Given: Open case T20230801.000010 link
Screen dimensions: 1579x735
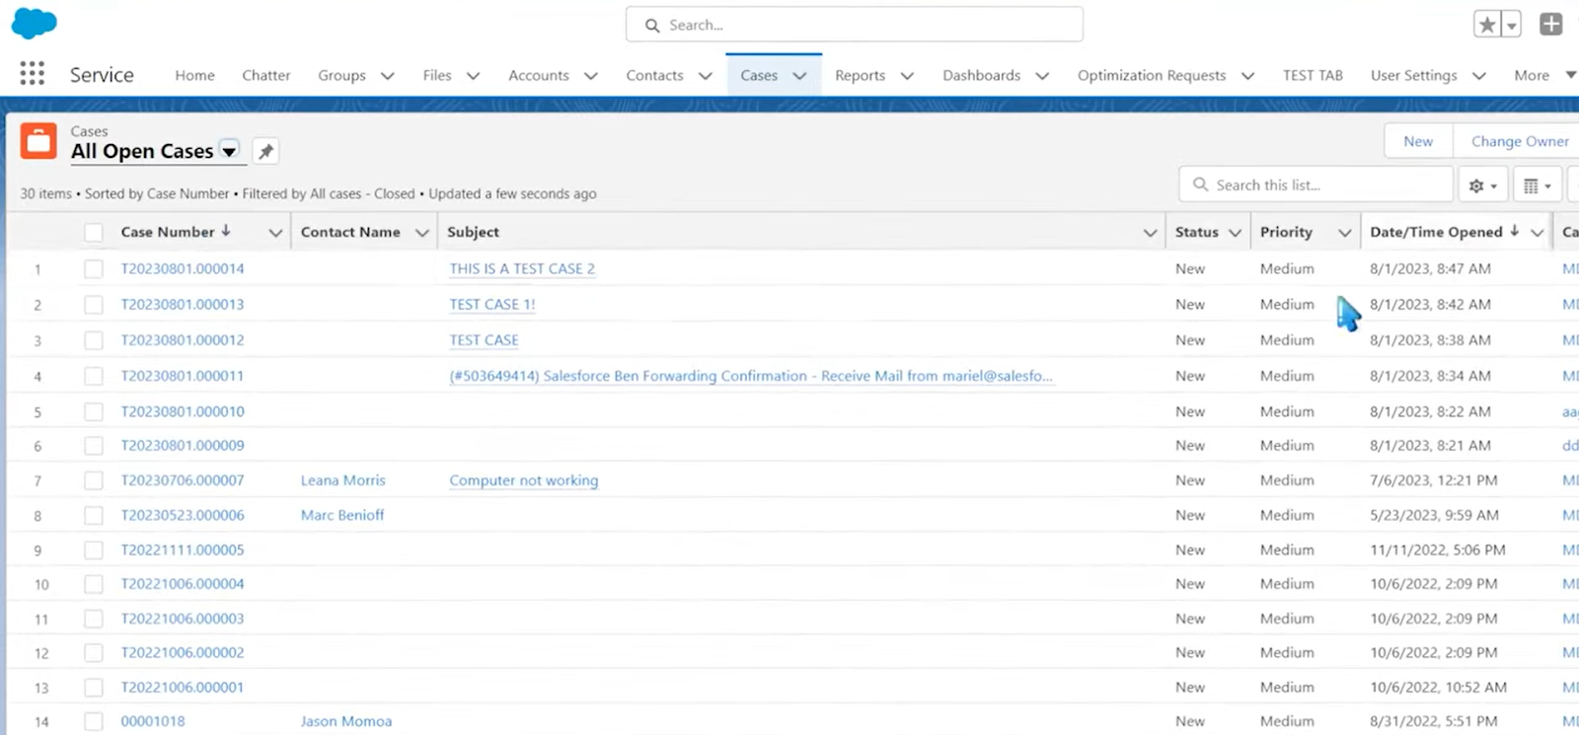Looking at the screenshot, I should click(183, 411).
